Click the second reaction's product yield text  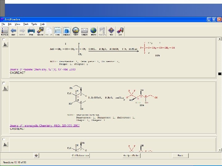tap(142, 105)
